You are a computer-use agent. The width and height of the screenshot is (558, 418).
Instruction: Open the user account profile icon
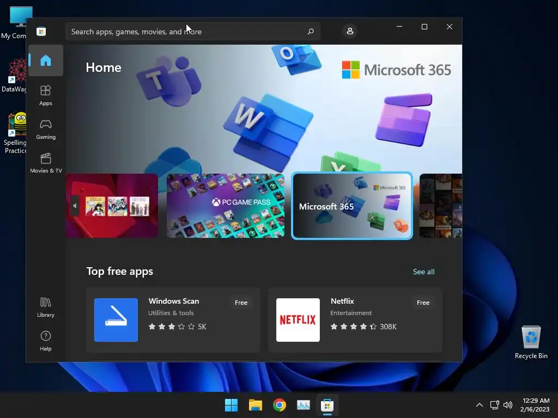pos(350,31)
